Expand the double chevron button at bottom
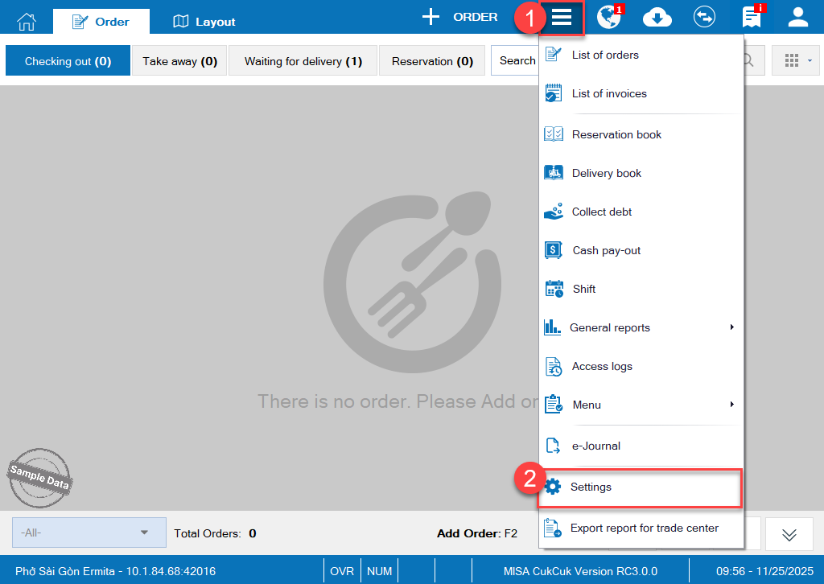 click(789, 534)
